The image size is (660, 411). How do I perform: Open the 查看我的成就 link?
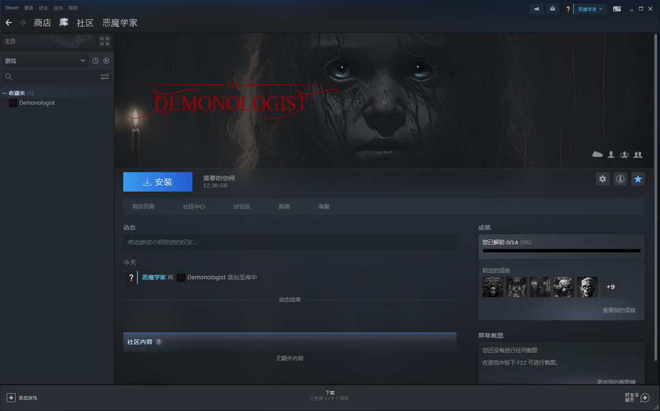coord(618,310)
